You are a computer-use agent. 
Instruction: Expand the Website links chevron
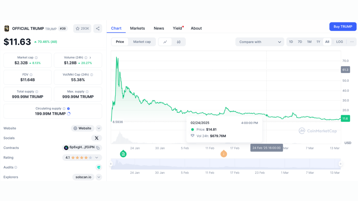99,128
